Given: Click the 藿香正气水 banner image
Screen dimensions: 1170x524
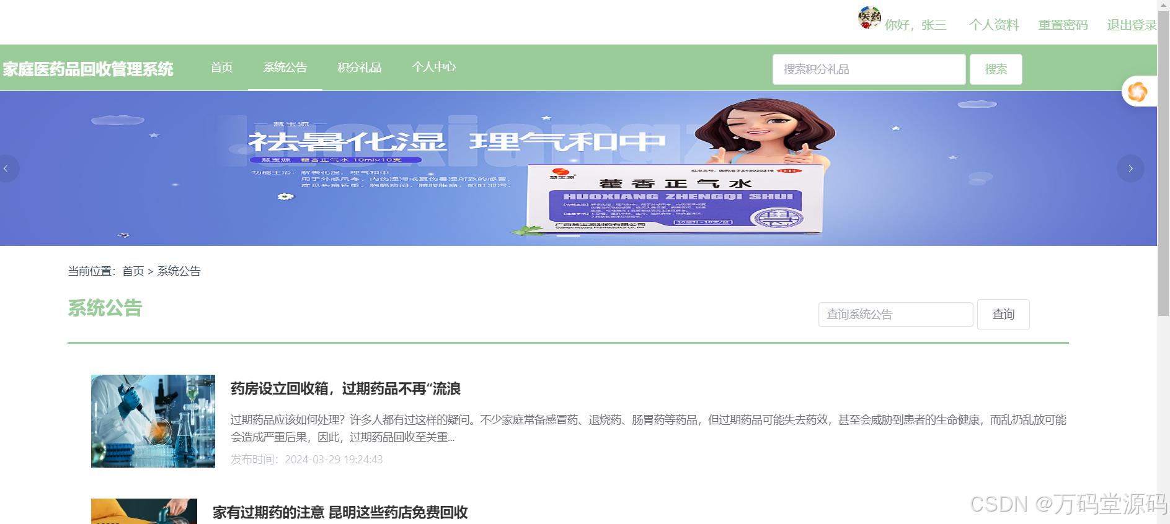Looking at the screenshot, I should pyautogui.click(x=578, y=168).
